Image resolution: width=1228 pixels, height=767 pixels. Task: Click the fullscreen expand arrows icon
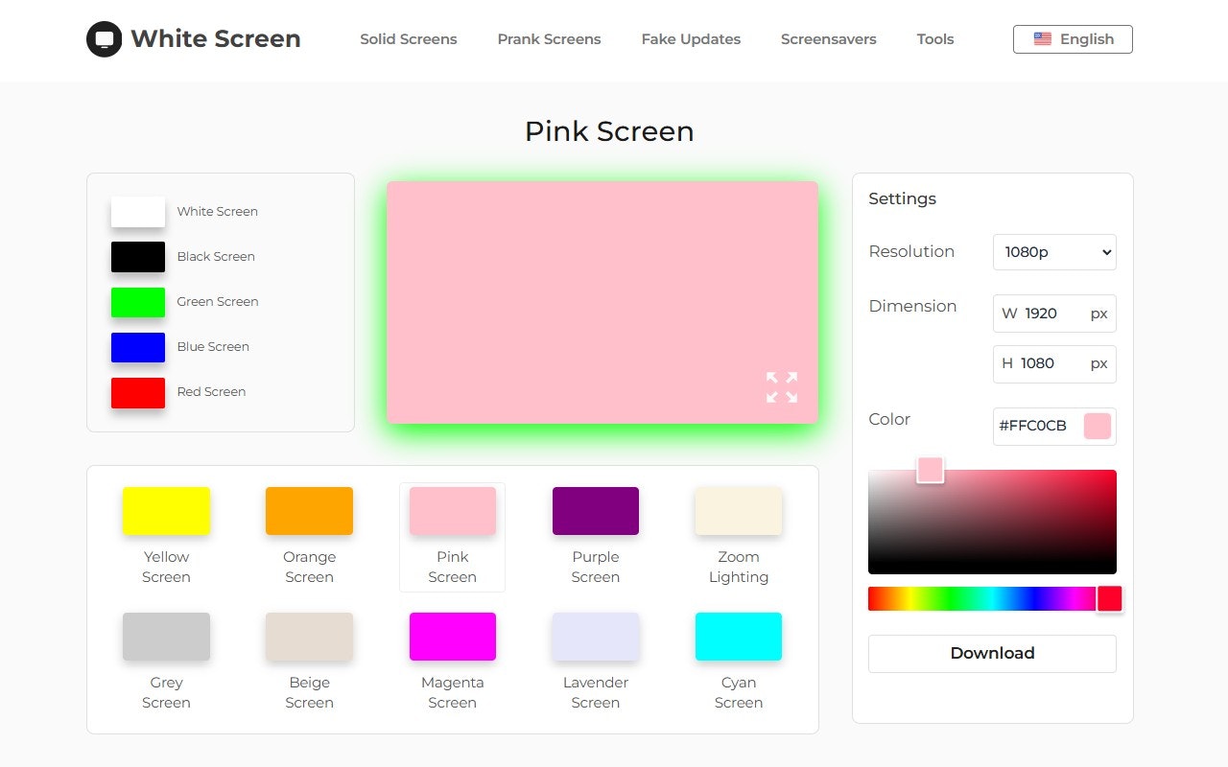click(782, 387)
